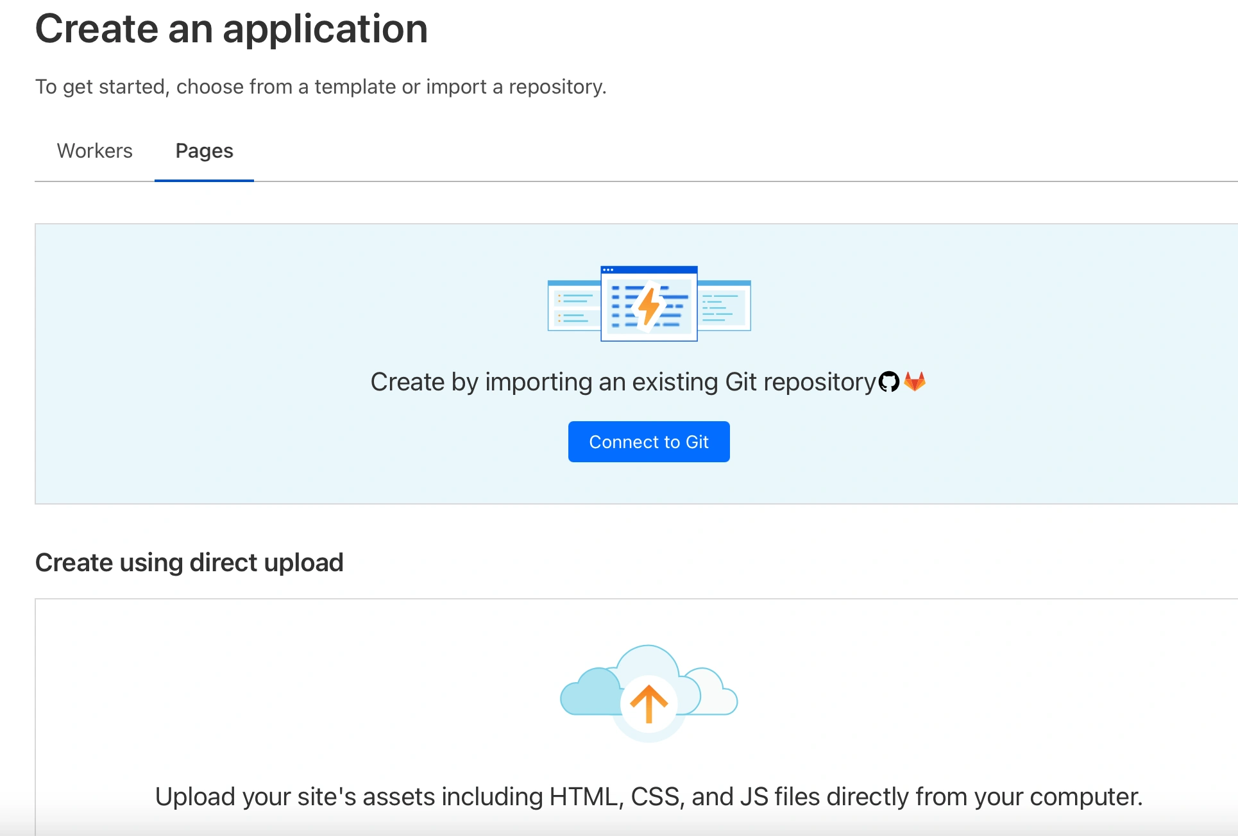Viewport: 1238px width, 836px height.
Task: Click the 'To get started' description text
Action: [x=321, y=87]
